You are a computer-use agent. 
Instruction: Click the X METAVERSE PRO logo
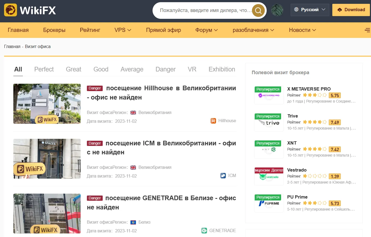(269, 95)
